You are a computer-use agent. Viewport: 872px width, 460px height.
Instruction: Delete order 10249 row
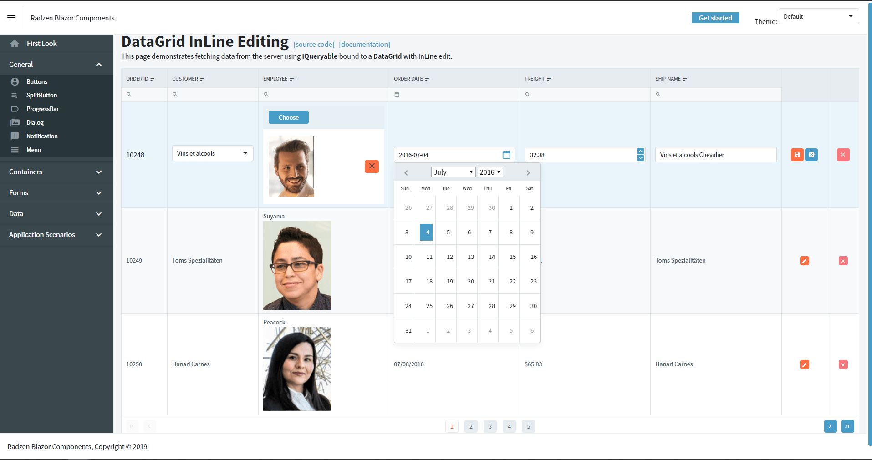pyautogui.click(x=843, y=261)
